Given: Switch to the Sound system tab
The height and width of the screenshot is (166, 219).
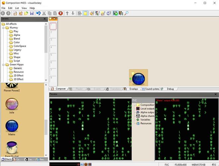Looking at the screenshot, I should (151, 89).
